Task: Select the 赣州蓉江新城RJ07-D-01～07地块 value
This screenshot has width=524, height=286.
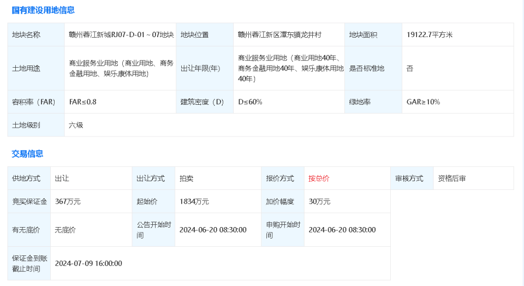Action: click(121, 35)
